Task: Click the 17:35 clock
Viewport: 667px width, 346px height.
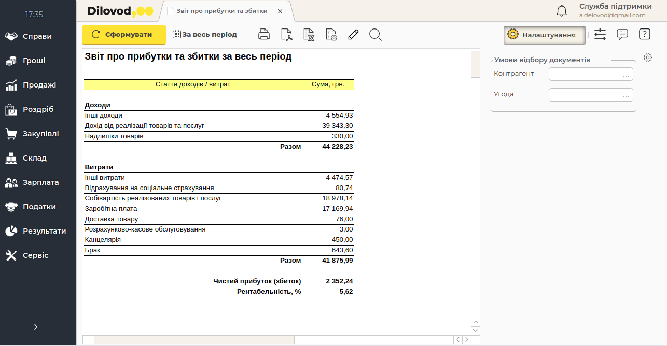Action: tap(34, 15)
